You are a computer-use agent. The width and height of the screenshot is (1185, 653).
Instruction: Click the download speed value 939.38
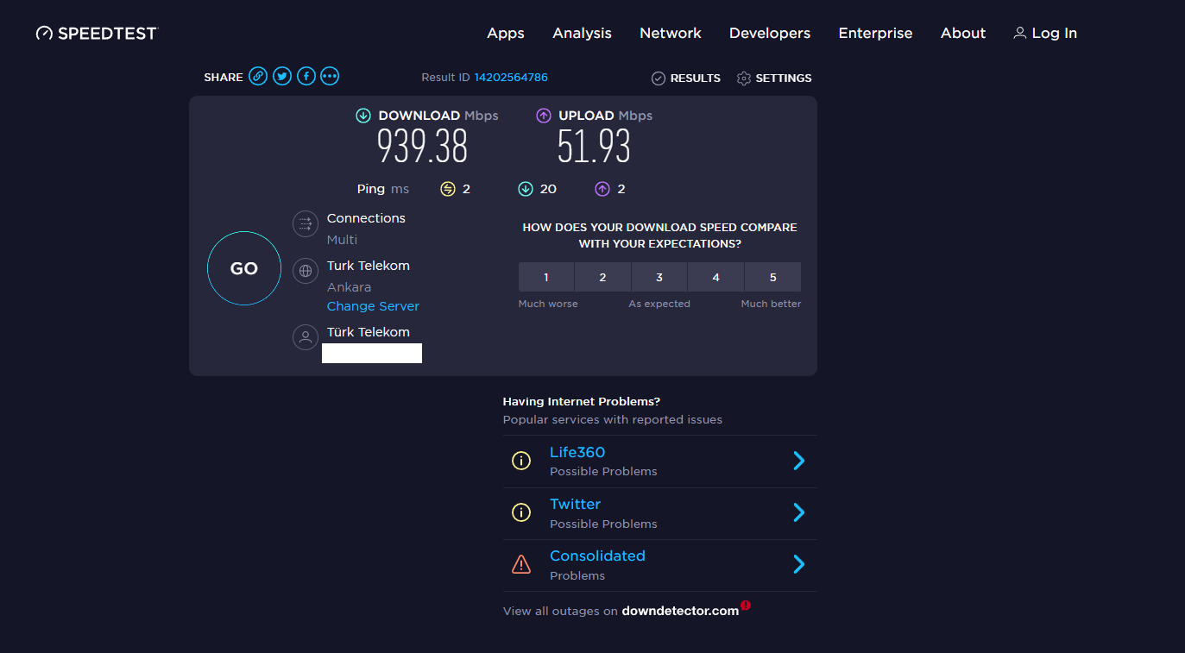(423, 147)
